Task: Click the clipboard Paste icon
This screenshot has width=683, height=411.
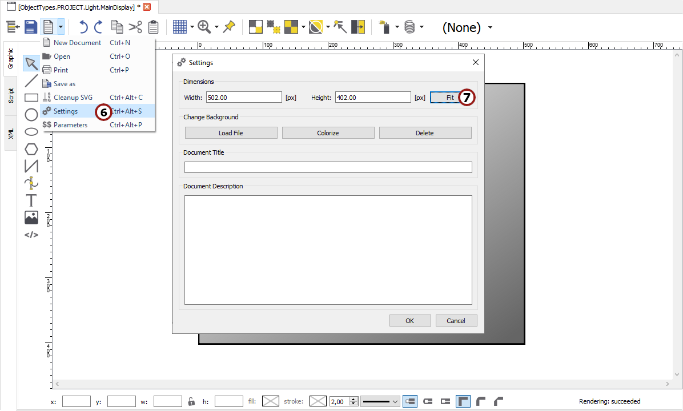Action: click(153, 27)
